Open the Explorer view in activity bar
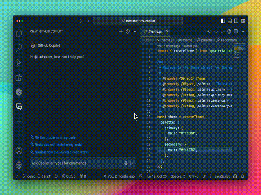The width and height of the screenshot is (261, 195). (19, 34)
